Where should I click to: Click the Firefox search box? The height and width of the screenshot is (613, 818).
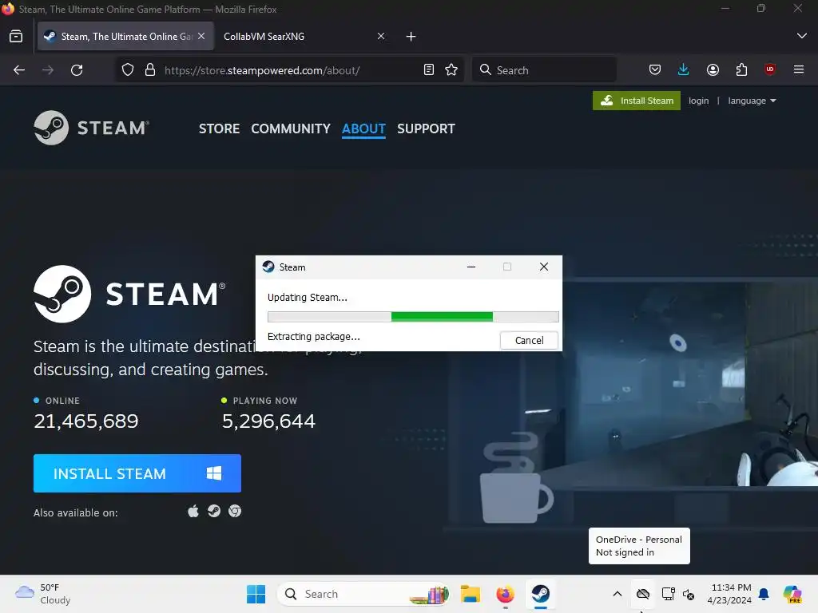coord(544,70)
